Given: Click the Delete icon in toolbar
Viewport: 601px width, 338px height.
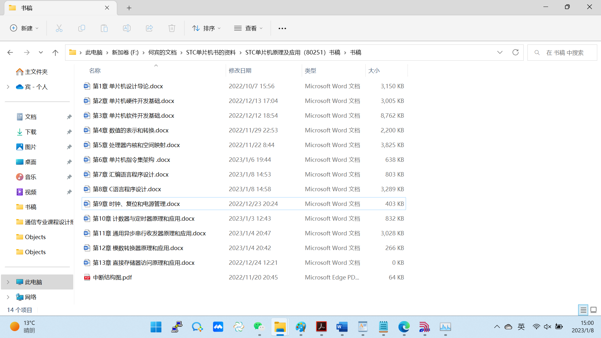Looking at the screenshot, I should [172, 28].
